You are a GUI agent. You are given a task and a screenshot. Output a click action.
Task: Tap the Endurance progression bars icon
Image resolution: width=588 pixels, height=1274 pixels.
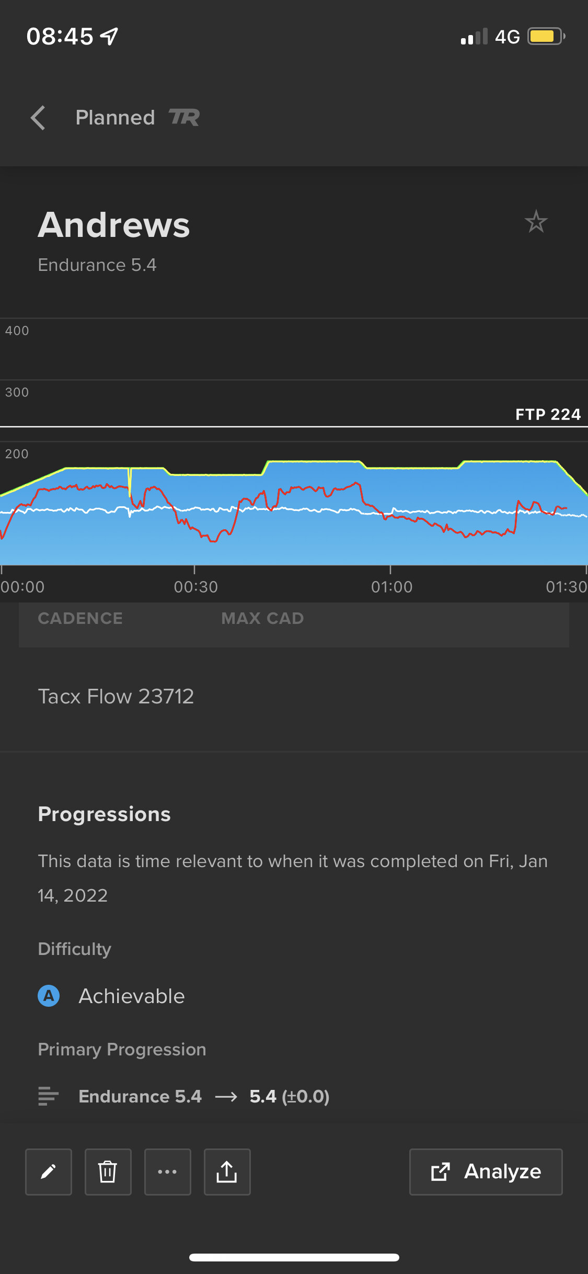point(49,1096)
